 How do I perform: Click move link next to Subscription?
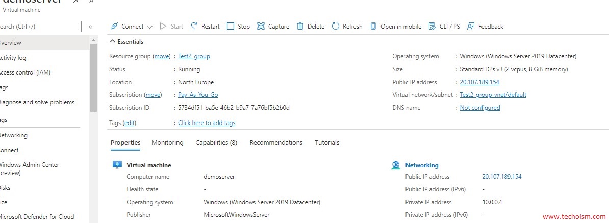pyautogui.click(x=153, y=95)
